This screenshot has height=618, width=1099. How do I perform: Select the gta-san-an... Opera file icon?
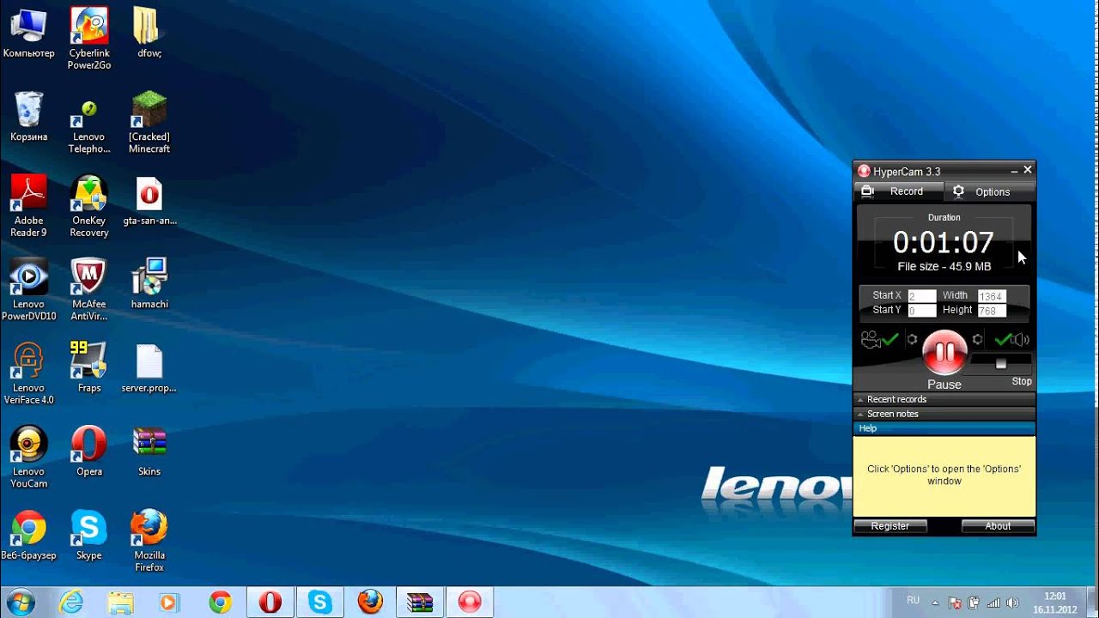(149, 202)
